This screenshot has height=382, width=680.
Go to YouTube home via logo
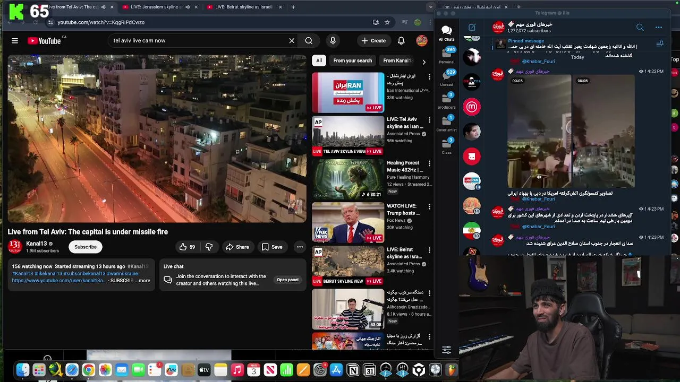pyautogui.click(x=44, y=41)
